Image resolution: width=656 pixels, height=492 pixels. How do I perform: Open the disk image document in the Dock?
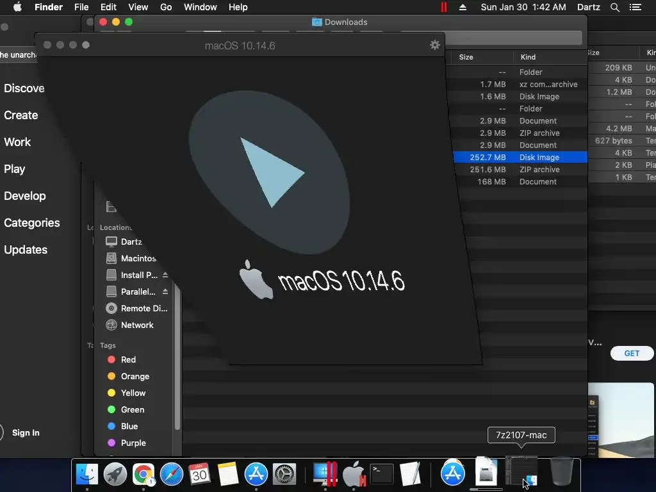pos(486,472)
